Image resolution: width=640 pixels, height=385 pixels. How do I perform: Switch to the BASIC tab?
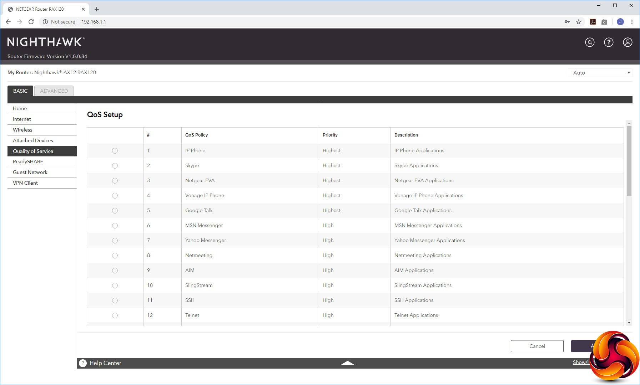(20, 91)
